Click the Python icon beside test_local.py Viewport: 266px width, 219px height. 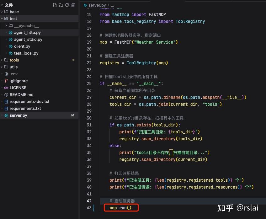(11, 53)
